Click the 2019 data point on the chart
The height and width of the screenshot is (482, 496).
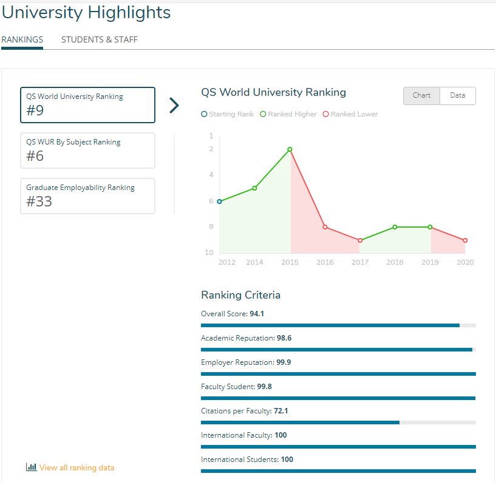pos(430,227)
